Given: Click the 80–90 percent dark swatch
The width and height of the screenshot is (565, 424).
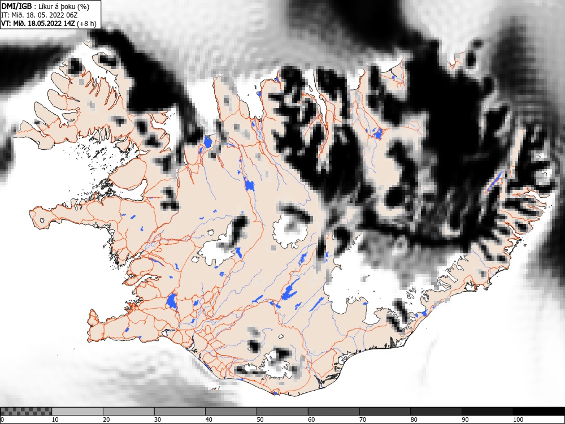Looking at the screenshot, I should 436,412.
